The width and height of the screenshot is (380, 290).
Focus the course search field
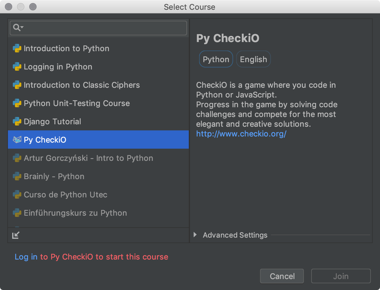coord(98,28)
